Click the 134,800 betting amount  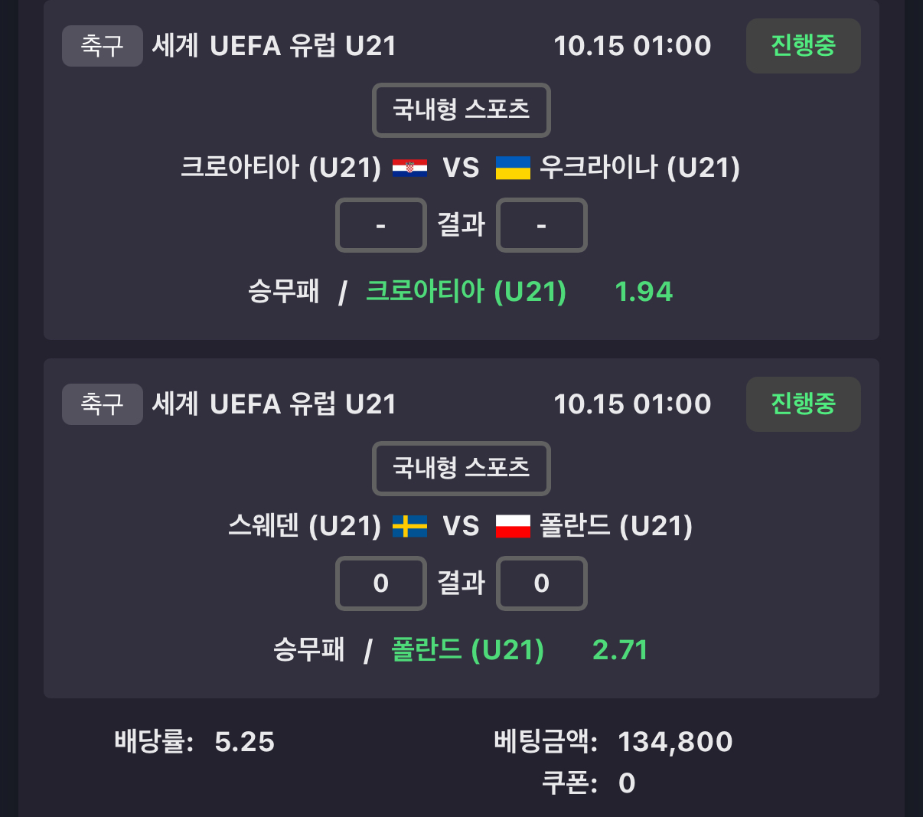(x=675, y=742)
